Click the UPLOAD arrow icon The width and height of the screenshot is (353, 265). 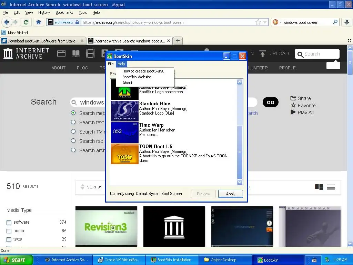click(262, 53)
